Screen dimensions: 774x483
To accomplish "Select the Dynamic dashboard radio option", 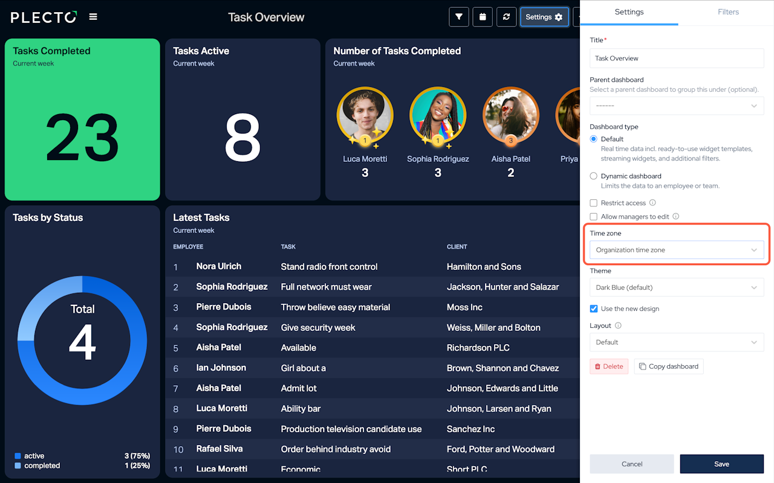I will coord(594,176).
